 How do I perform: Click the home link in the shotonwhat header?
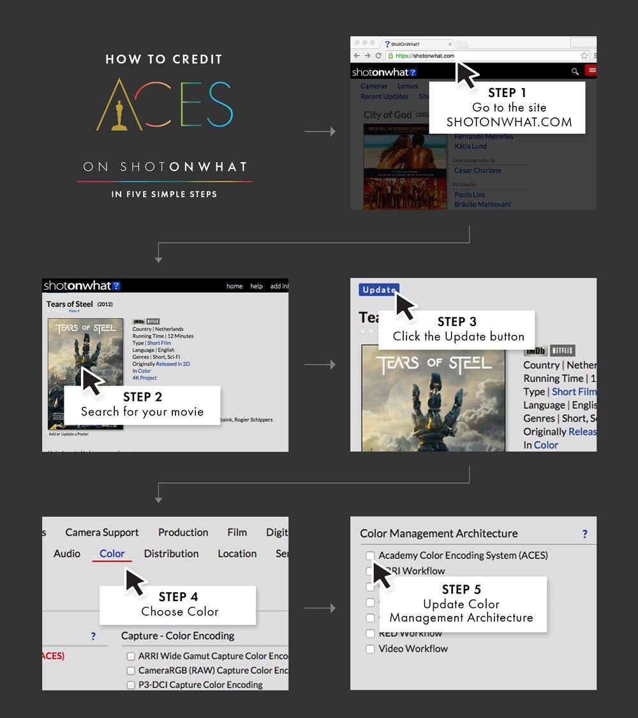pos(234,286)
